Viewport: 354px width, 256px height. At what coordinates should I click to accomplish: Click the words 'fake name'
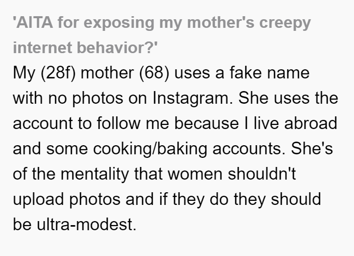coord(270,72)
